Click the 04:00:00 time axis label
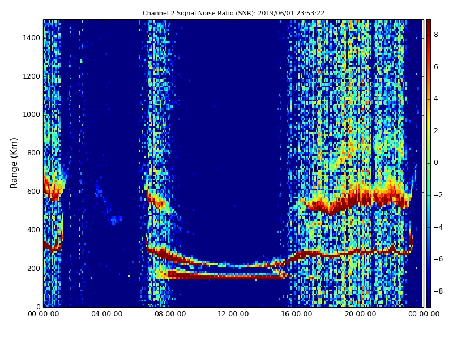The width and height of the screenshot is (453, 340). click(x=107, y=314)
